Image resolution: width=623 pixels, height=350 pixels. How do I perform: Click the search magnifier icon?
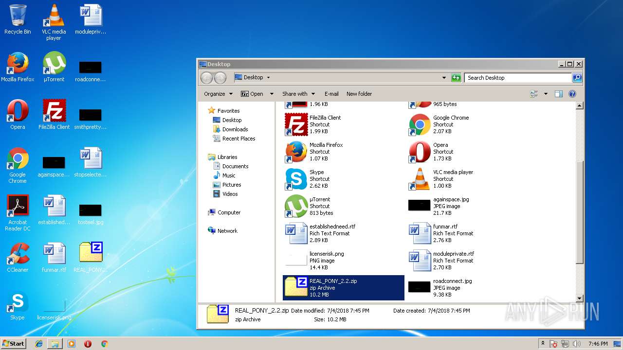[577, 78]
